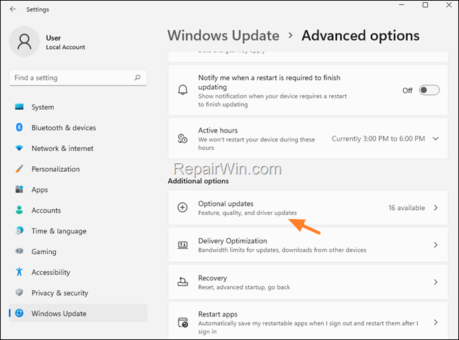
Task: Open Recovery via its chevron
Action: coord(435,282)
